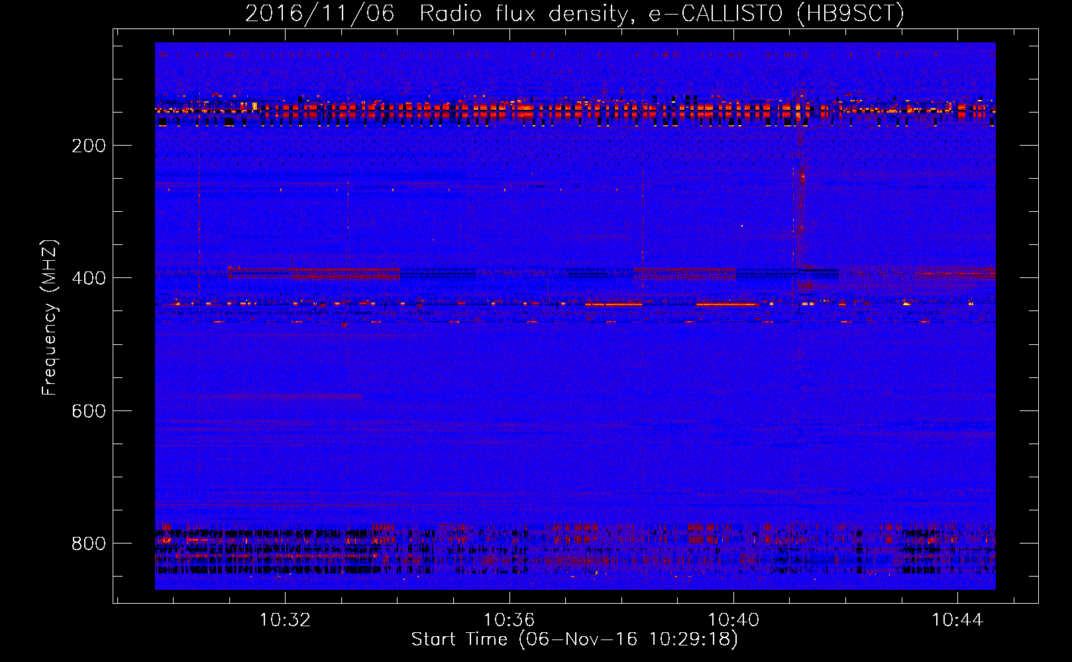The height and width of the screenshot is (662, 1072).
Task: Click the "400" frequency tick label
Action: click(x=88, y=278)
